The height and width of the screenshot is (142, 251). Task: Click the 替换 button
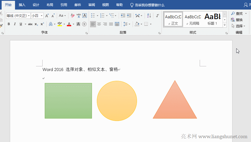tap(237, 20)
